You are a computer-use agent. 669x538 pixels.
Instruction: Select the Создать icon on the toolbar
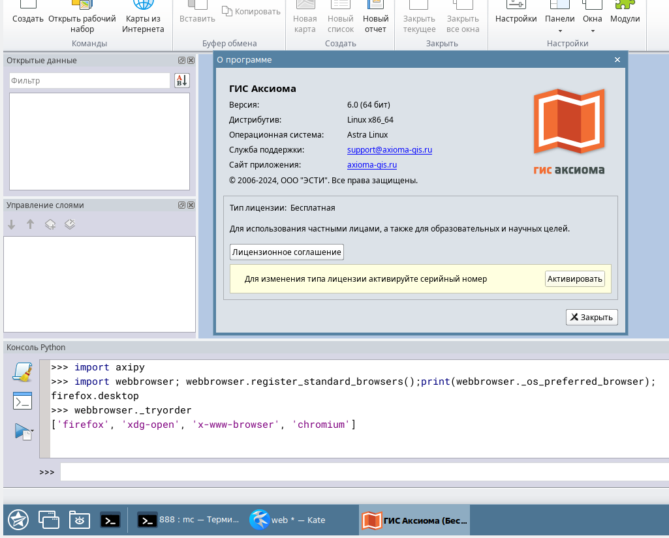coord(27,12)
